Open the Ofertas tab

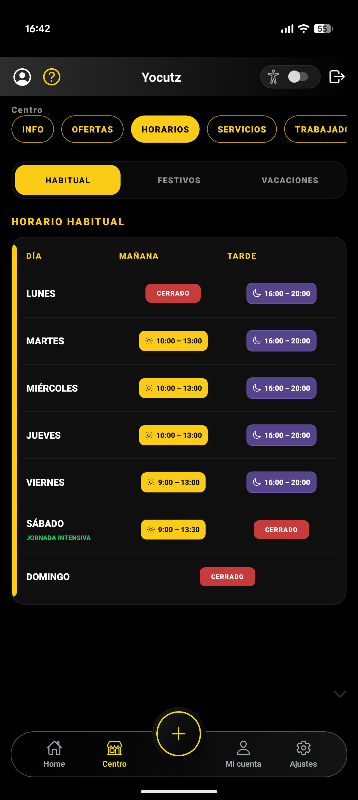tap(92, 129)
